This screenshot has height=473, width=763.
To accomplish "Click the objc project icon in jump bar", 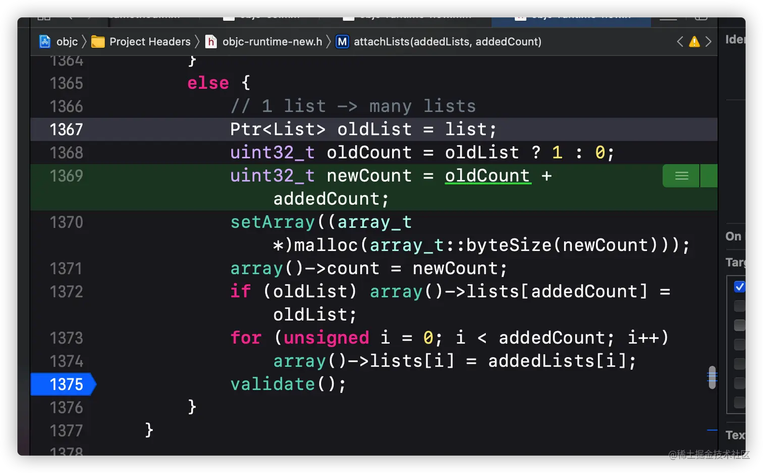I will (45, 41).
